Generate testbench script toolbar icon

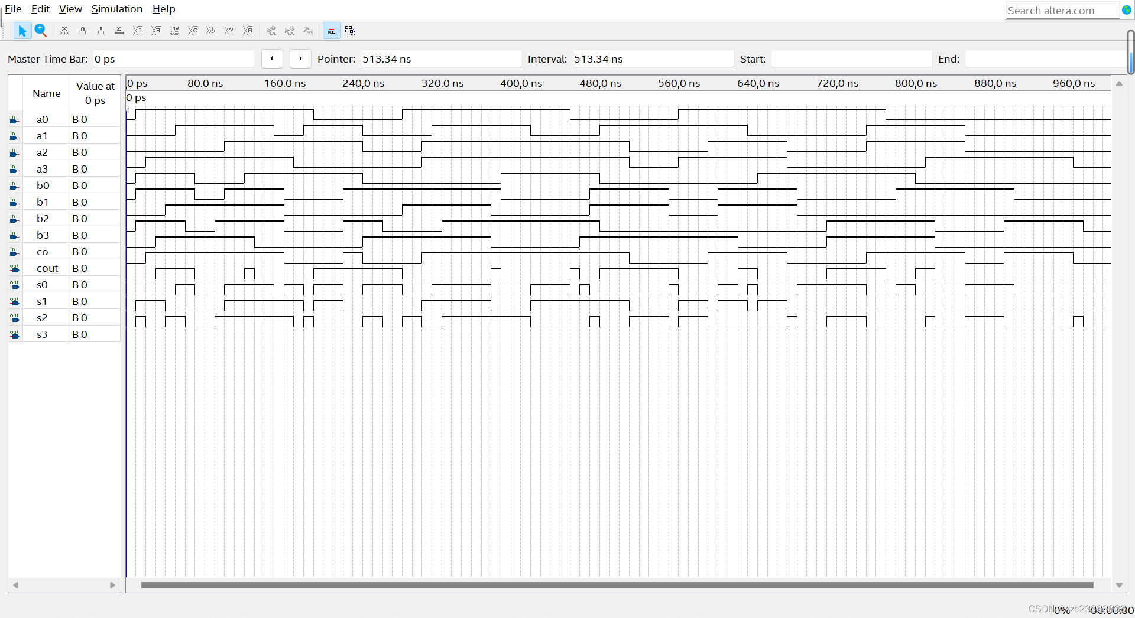(308, 31)
